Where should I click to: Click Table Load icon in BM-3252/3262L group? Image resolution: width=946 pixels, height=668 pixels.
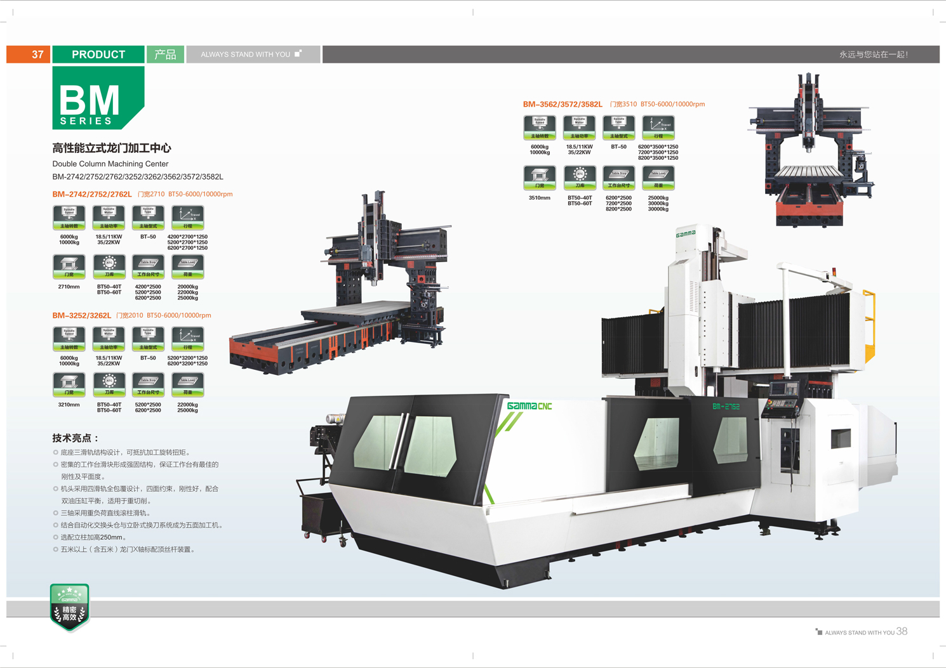(x=188, y=385)
